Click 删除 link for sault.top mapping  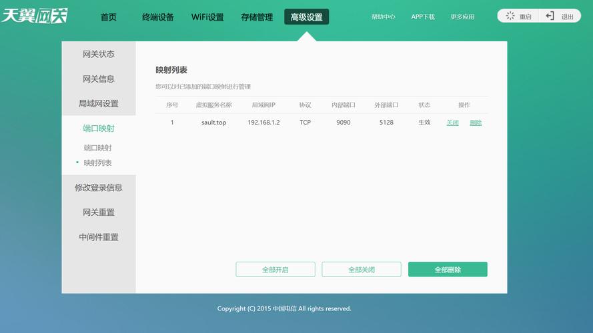tap(476, 123)
